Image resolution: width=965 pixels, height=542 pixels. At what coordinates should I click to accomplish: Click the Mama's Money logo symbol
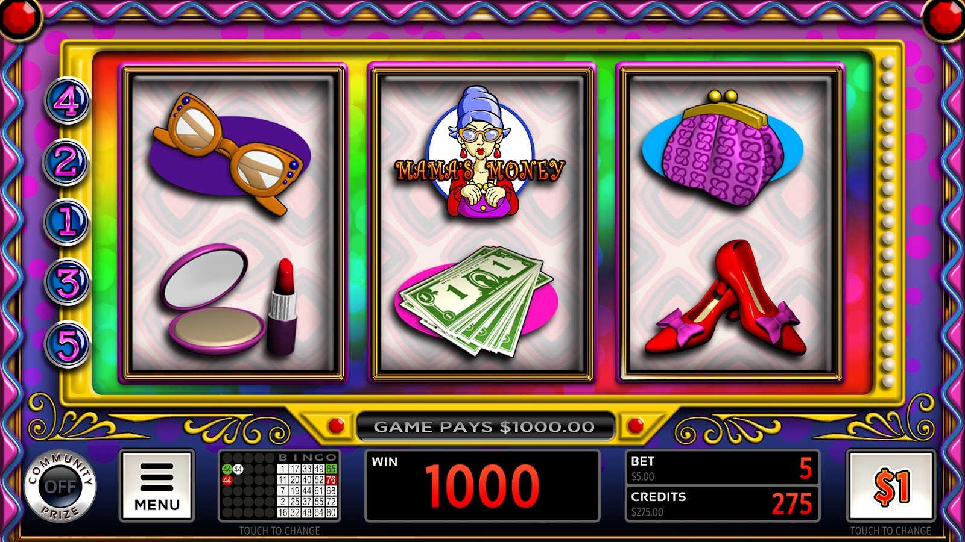[x=481, y=152]
